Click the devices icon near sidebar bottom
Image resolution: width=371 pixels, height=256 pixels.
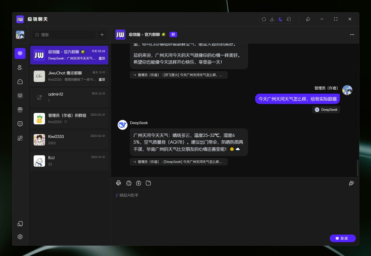click(x=20, y=224)
